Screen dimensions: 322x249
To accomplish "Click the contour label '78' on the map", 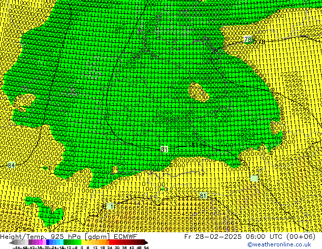I will [248, 39].
